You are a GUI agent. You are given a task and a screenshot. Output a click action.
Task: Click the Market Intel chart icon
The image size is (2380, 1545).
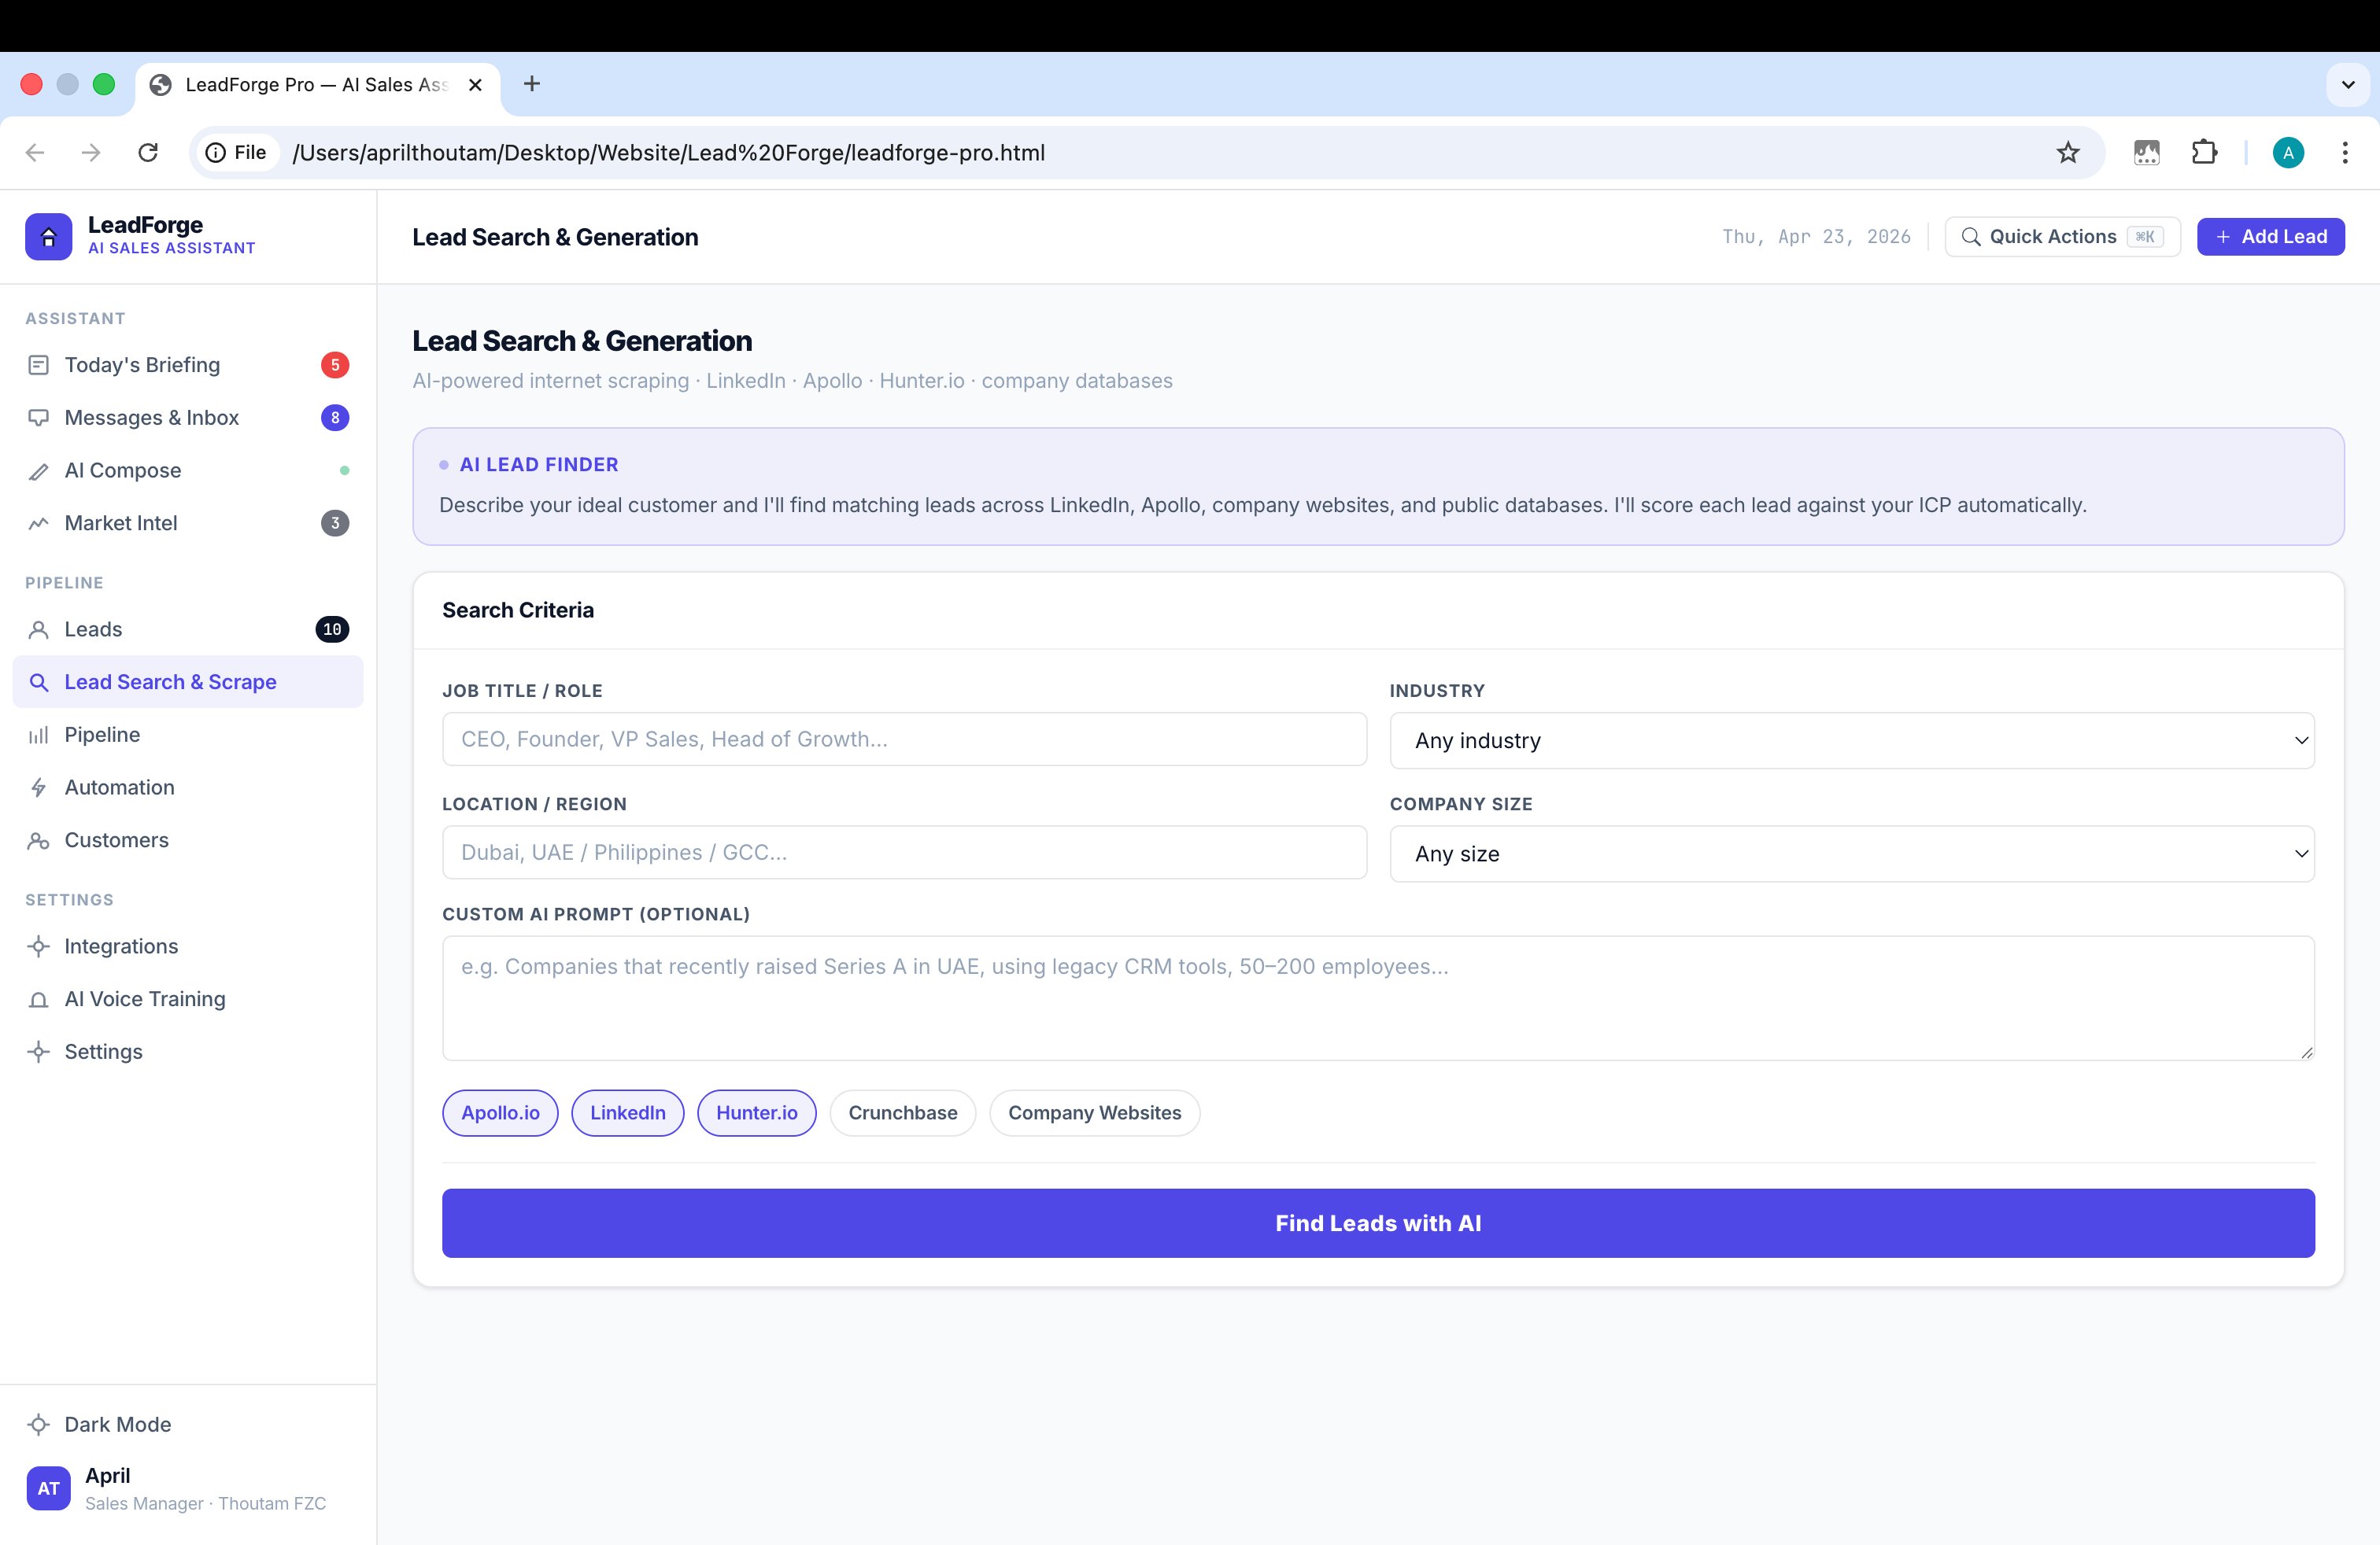click(38, 524)
